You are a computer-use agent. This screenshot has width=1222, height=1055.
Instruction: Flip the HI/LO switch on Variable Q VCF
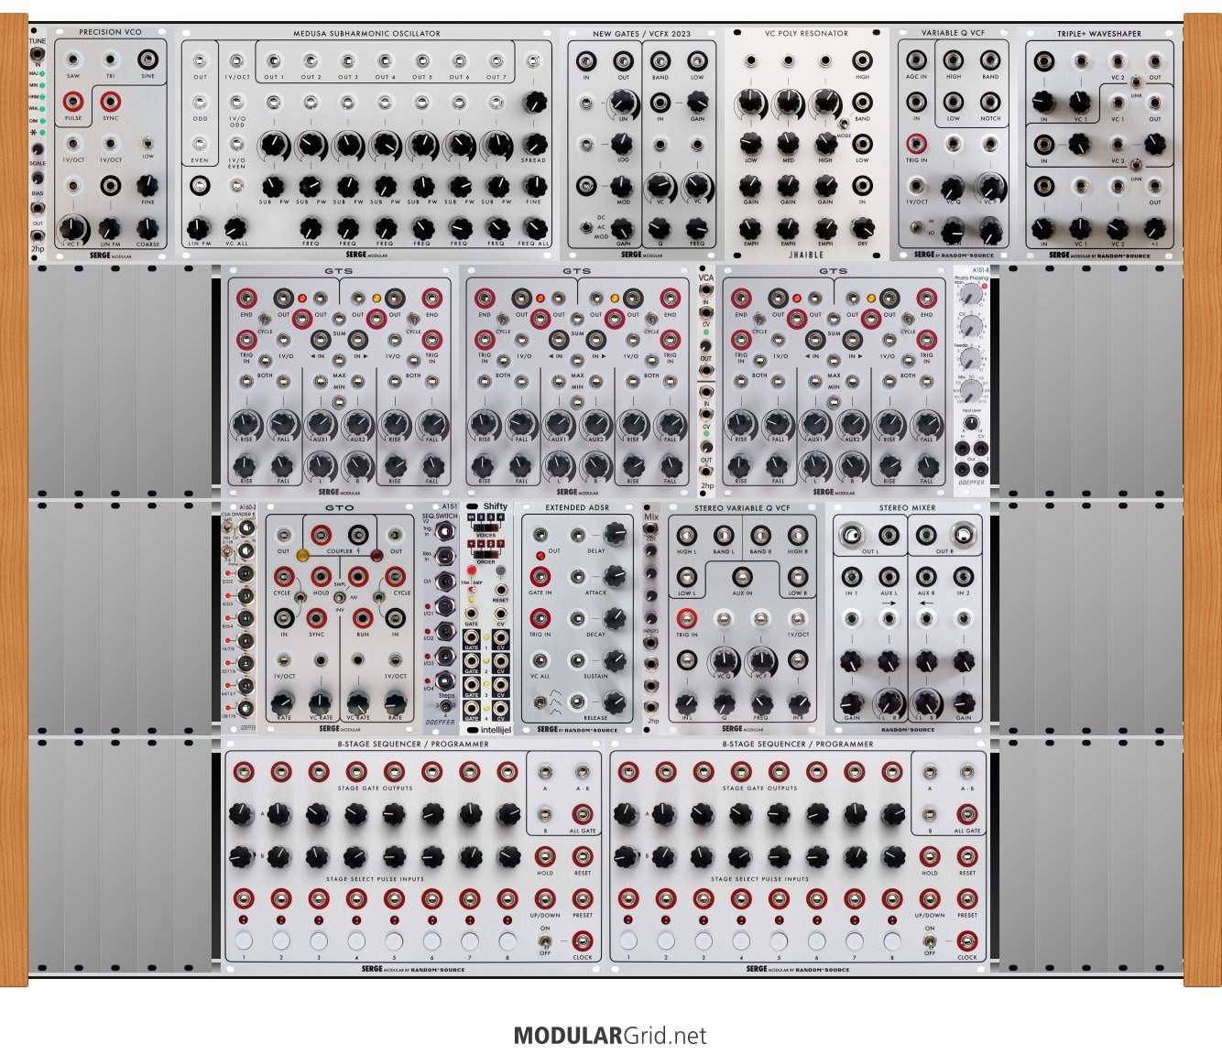[x=917, y=225]
